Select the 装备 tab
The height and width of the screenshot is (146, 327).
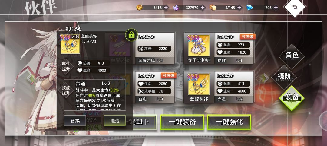click(x=292, y=97)
